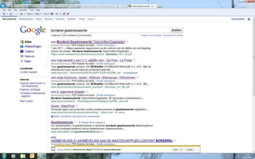Click Internet Explorer taskbar icon
Viewport: 255px width, 159px height.
pyautogui.click(x=42, y=156)
